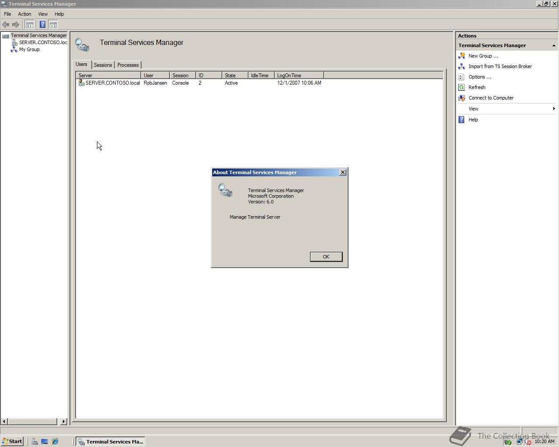Click the Options icon in Actions pane
Viewport: 559px width, 447px height.
click(462, 77)
